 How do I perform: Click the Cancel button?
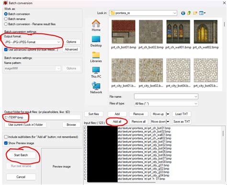pyautogui.click(x=21, y=177)
